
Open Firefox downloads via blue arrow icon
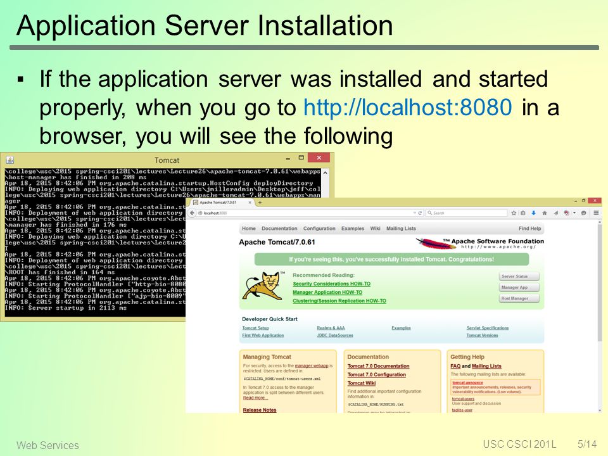pos(533,213)
